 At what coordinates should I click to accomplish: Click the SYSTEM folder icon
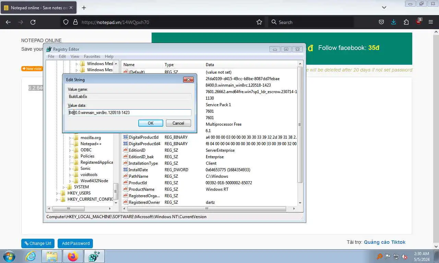[69, 187]
